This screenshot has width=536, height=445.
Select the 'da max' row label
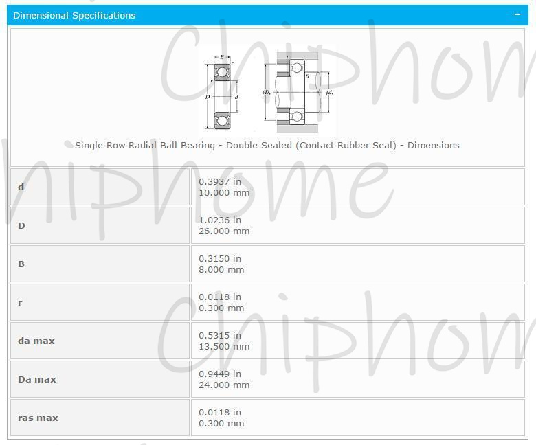(x=36, y=341)
